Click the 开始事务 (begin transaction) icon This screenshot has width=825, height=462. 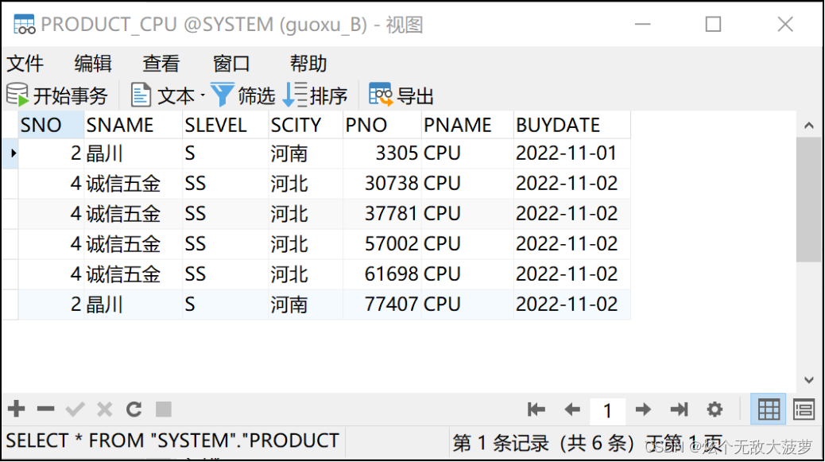16,94
